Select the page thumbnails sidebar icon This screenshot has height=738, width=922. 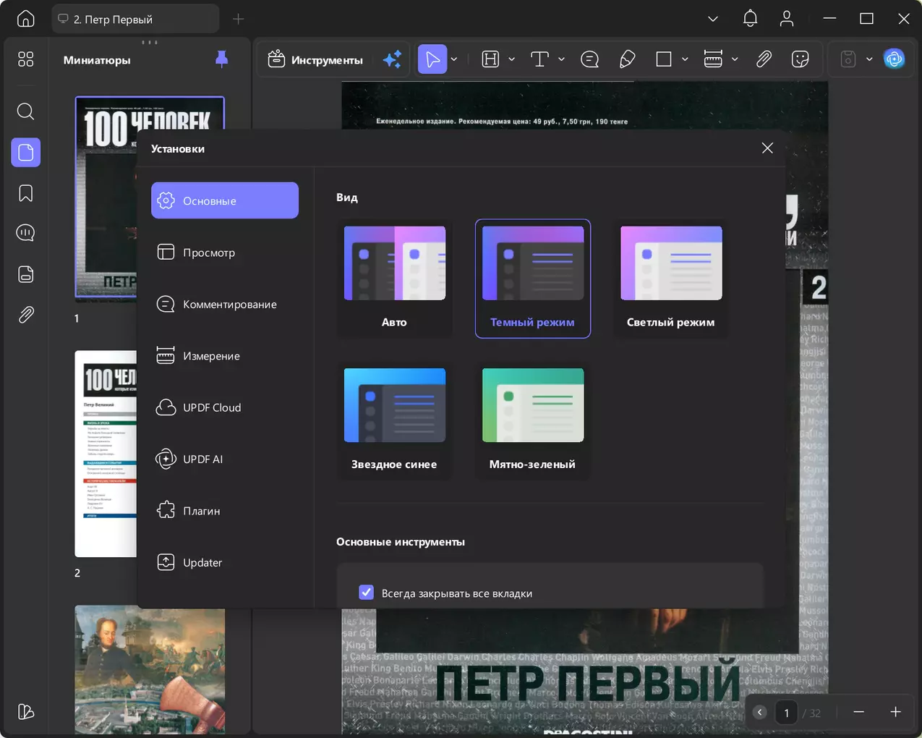[26, 152]
